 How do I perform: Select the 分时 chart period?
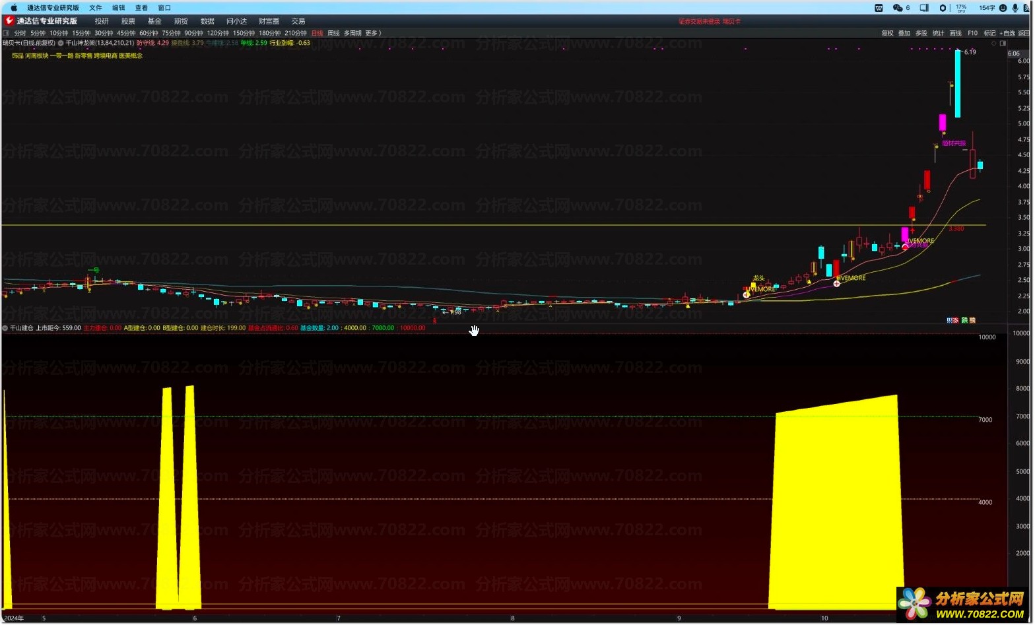[20, 33]
